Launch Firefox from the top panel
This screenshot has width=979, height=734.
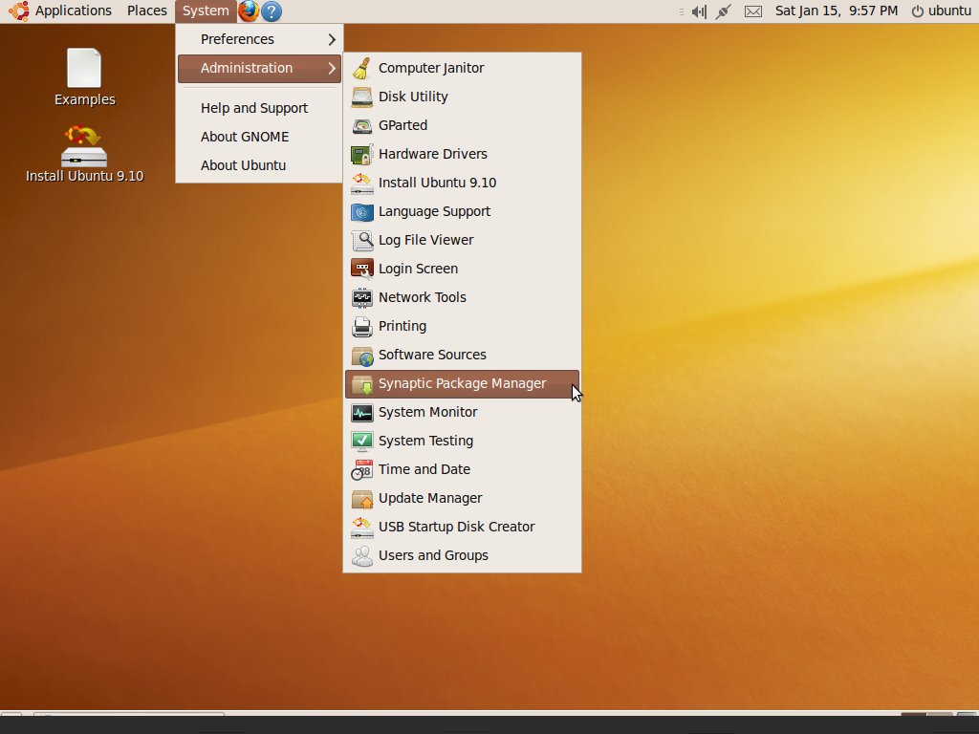point(249,11)
